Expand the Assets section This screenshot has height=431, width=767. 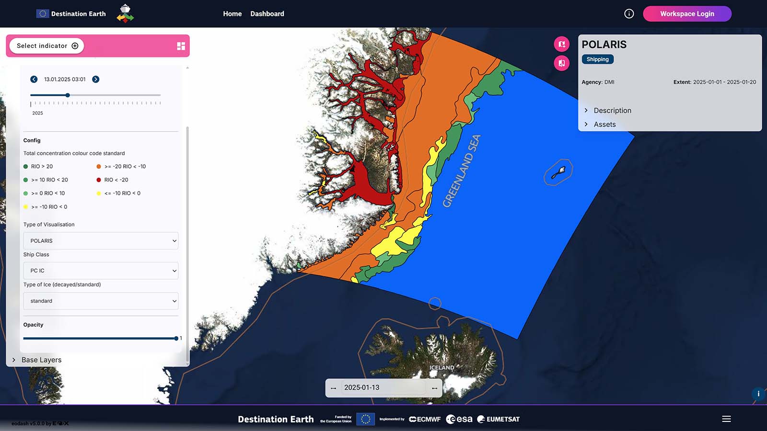click(604, 125)
